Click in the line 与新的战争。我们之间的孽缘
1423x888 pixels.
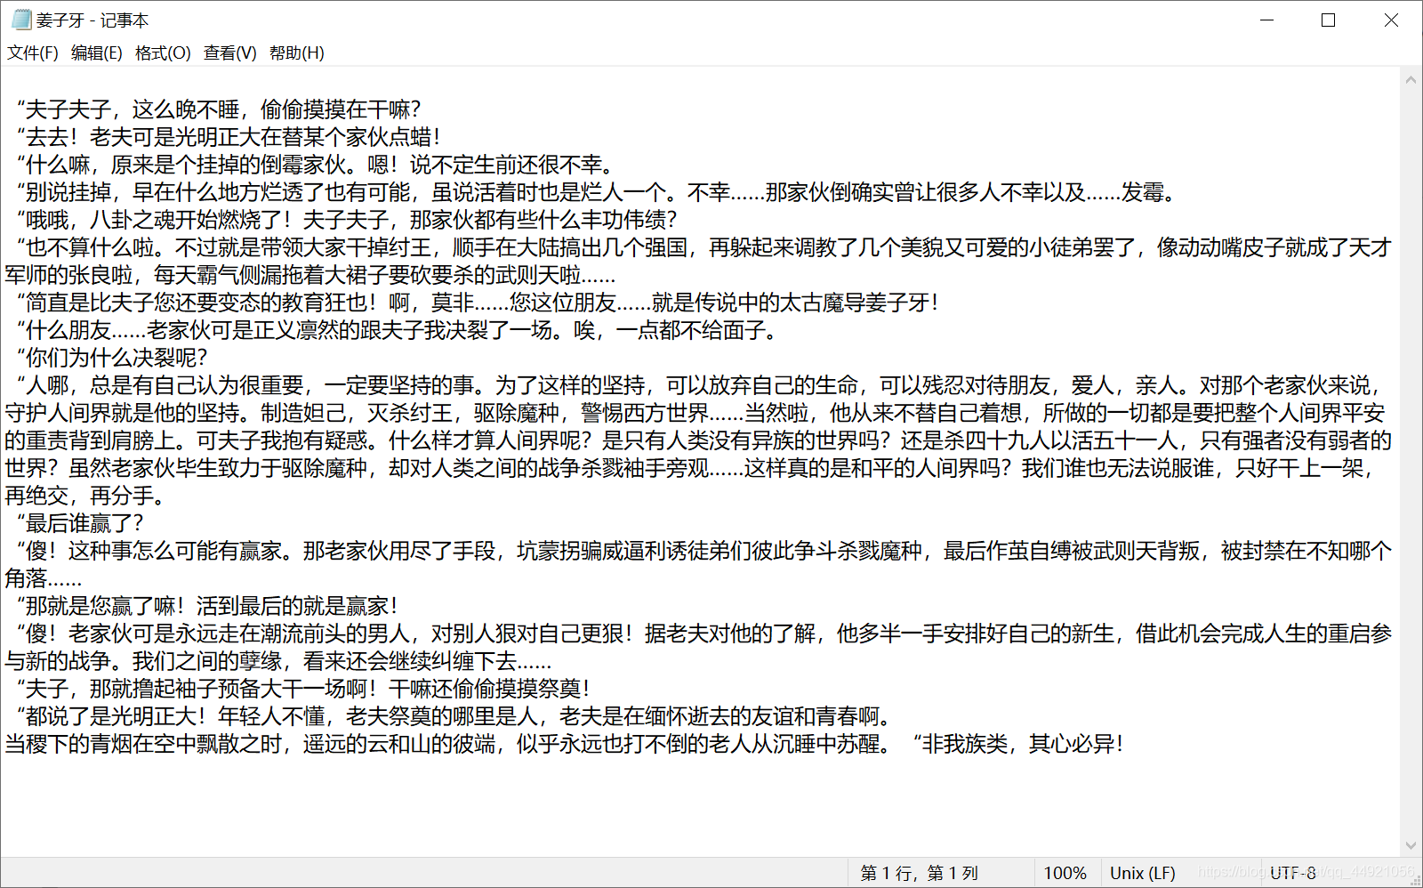tap(277, 661)
